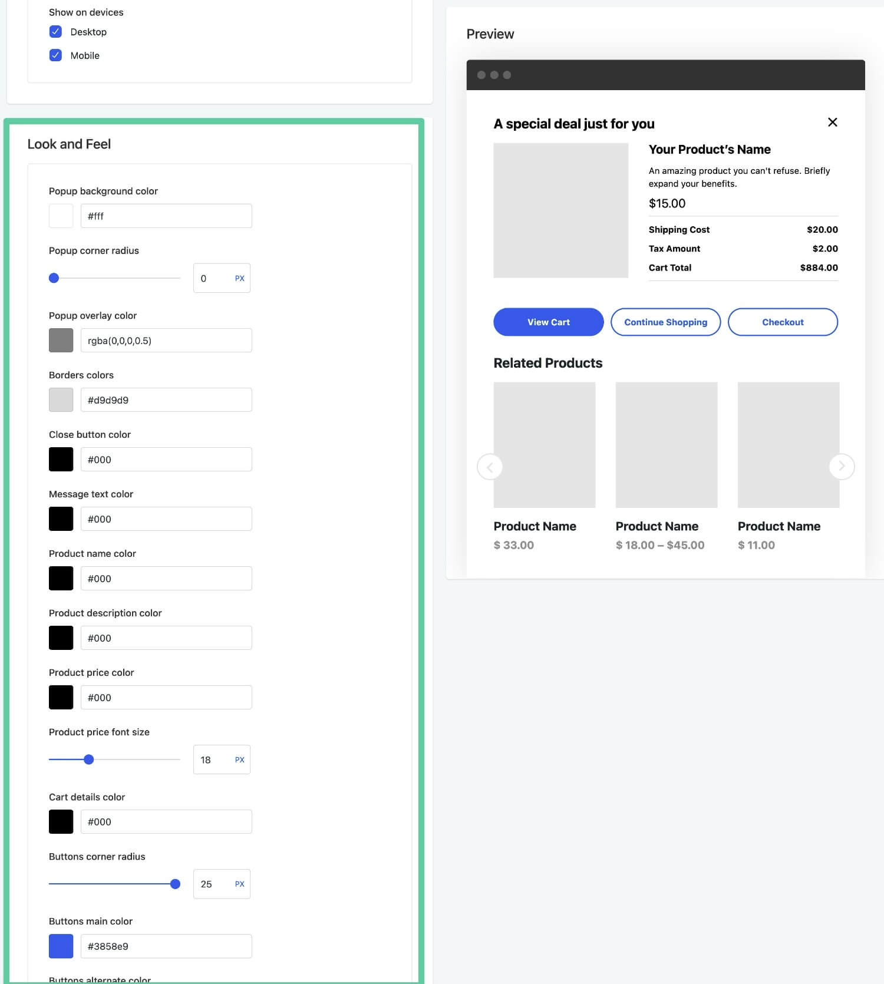Edit the #3858e9 buttons main color field
This screenshot has width=884, height=984.
[x=166, y=946]
